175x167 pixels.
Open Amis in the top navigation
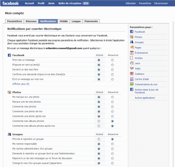click(x=51, y=3)
